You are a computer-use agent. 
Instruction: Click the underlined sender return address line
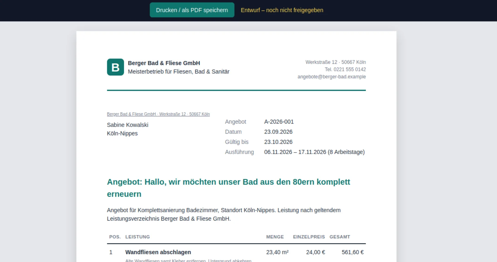(158, 114)
